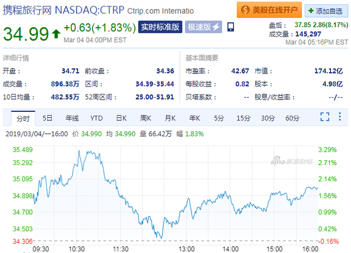The width and height of the screenshot is (351, 253).
Task: Click the change value +0.63(+1.83%)
Action: coord(100,28)
